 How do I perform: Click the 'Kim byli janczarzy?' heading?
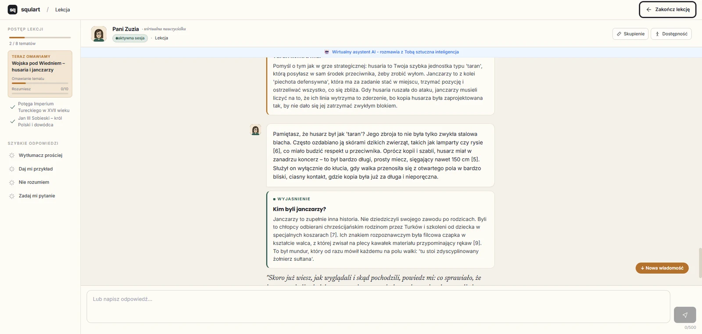[x=299, y=209]
